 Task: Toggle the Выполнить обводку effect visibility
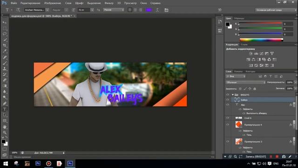244,113
